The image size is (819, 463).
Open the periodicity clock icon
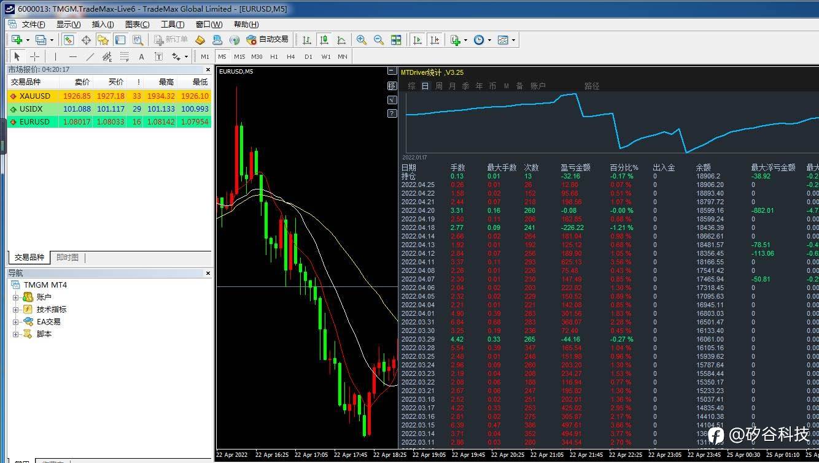pyautogui.click(x=479, y=40)
